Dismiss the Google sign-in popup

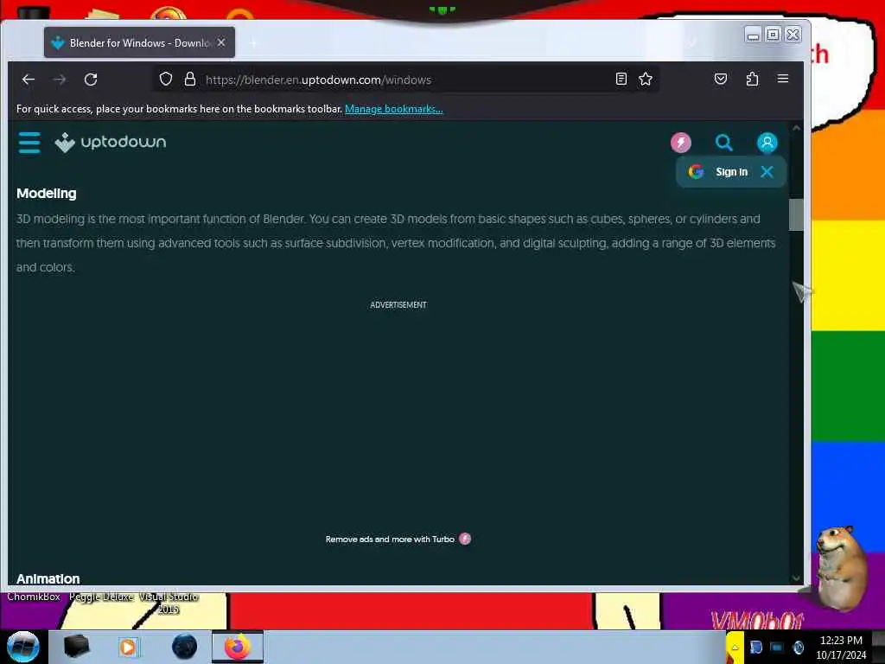point(767,172)
